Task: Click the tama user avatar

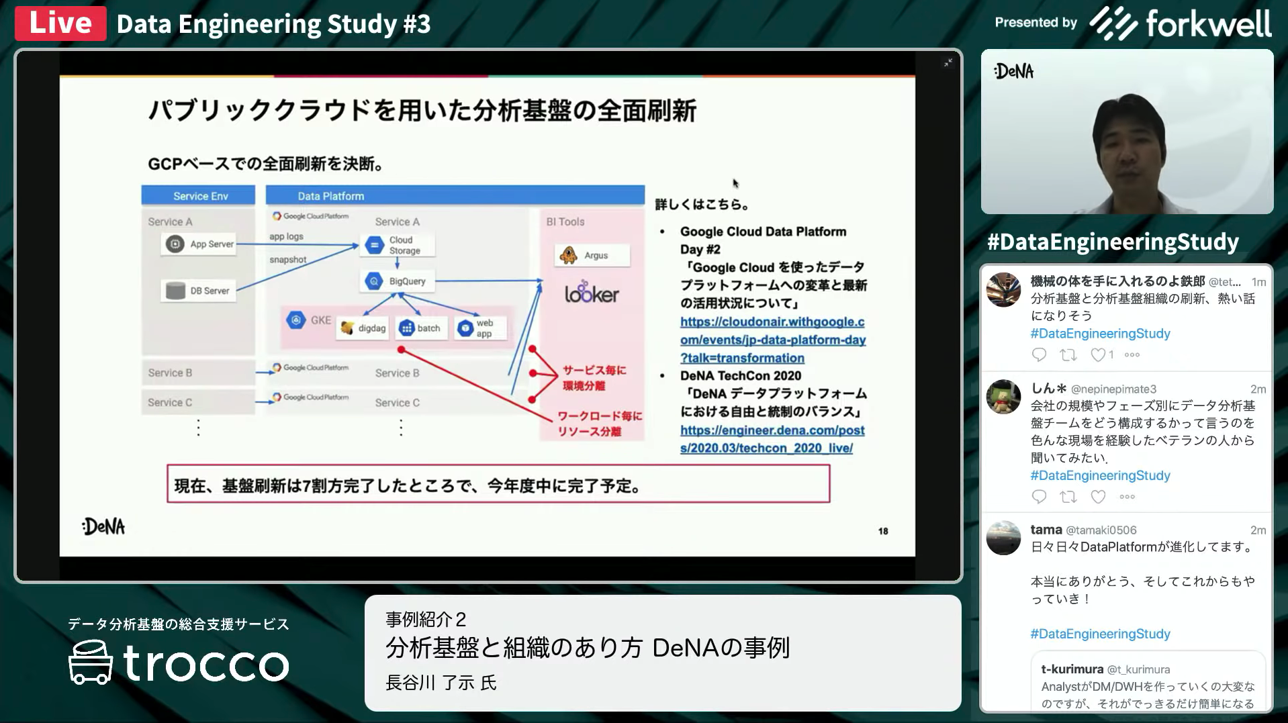Action: (1003, 538)
